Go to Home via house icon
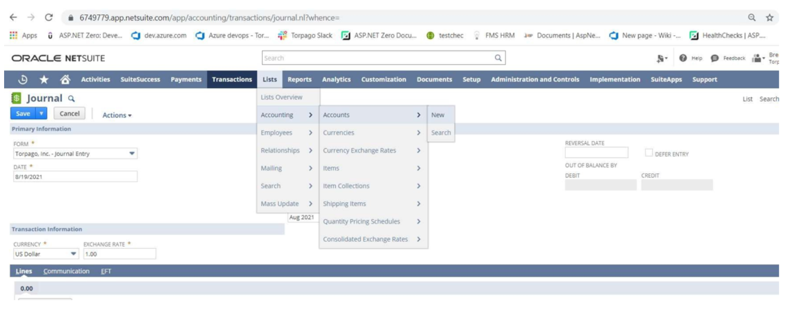This screenshot has width=794, height=312. point(65,79)
